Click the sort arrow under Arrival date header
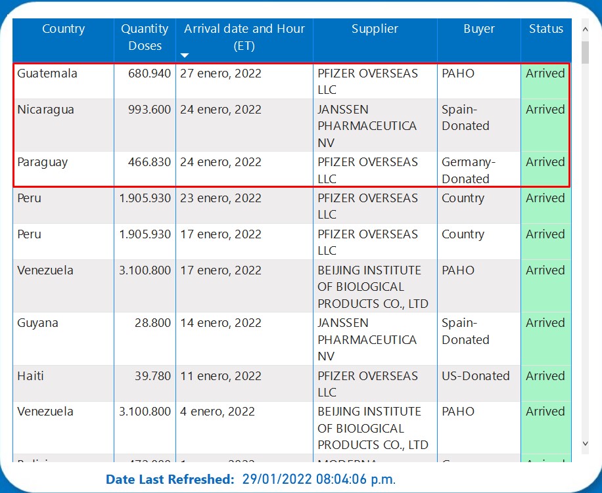The image size is (602, 493). click(185, 55)
